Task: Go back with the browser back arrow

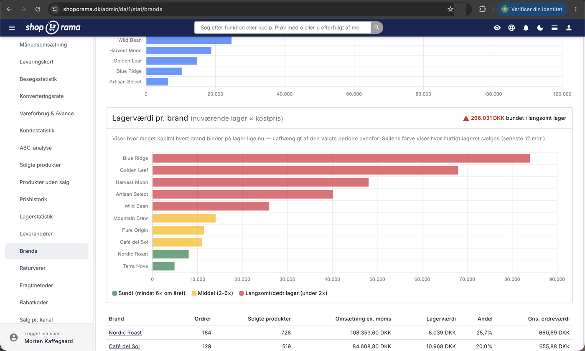Action: tap(9, 9)
